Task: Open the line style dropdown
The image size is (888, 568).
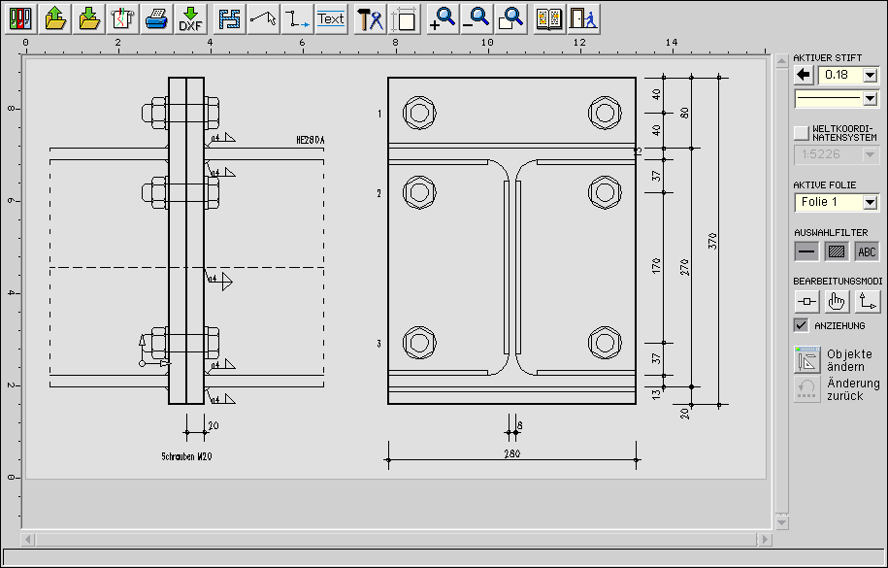Action: tap(870, 98)
